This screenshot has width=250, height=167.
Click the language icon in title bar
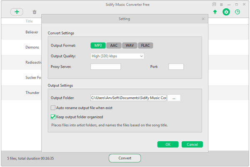(214, 5)
